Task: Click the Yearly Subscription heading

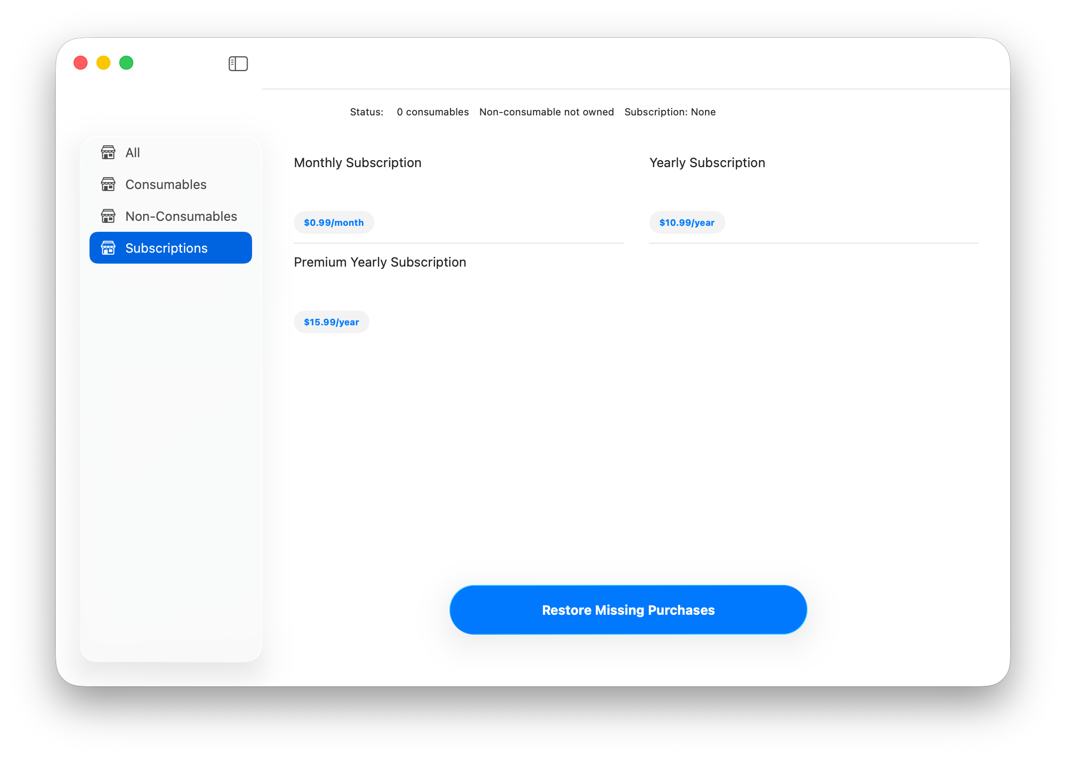Action: (x=707, y=162)
